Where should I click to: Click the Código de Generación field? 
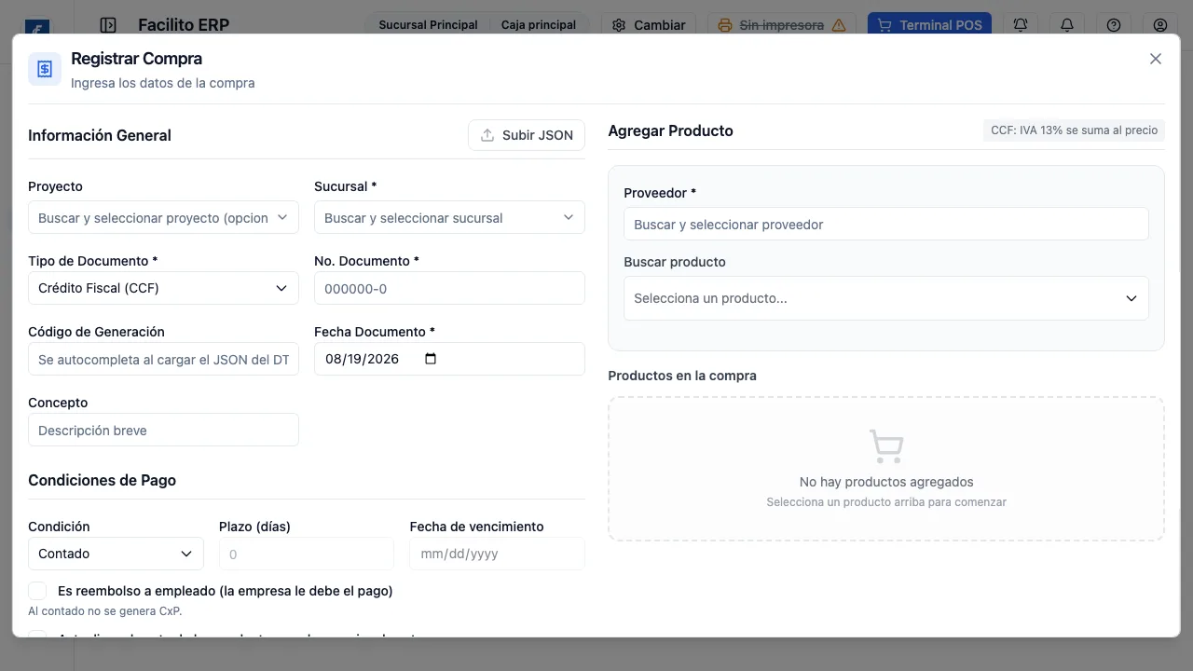163,359
